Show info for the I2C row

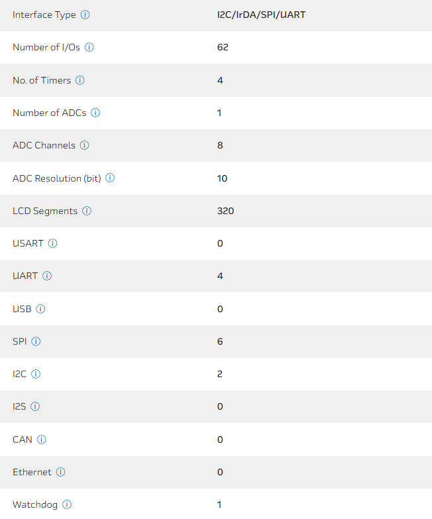(36, 374)
